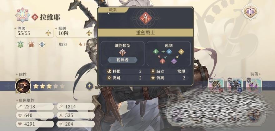Select the 職業 panel header tab
275x131 pixels.
(x=113, y=10)
